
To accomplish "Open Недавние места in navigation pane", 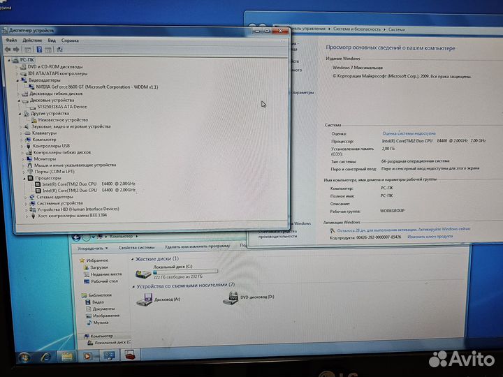I will [106, 274].
